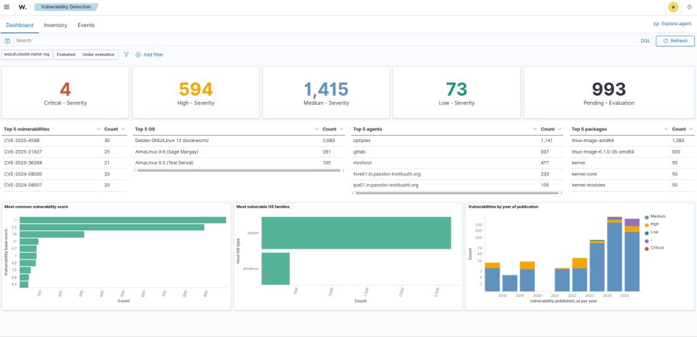
Task: Click the saved queries icon beside Search
Action: click(x=7, y=41)
